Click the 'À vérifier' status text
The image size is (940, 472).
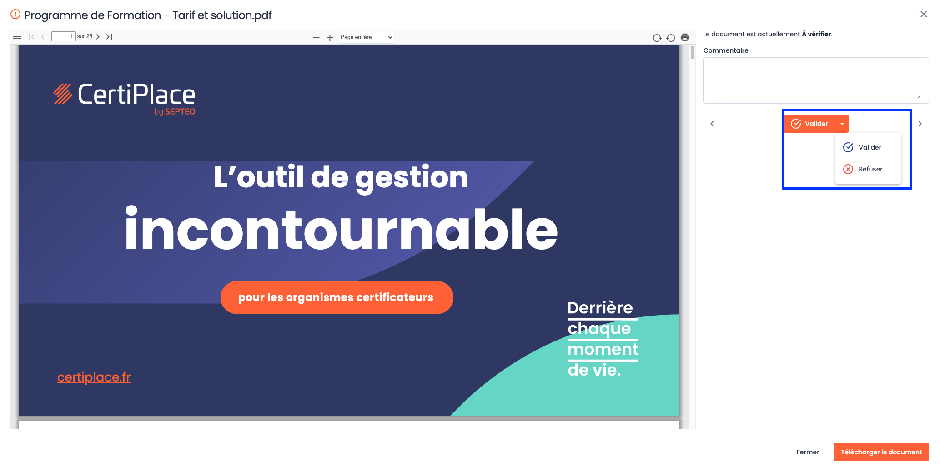point(816,34)
